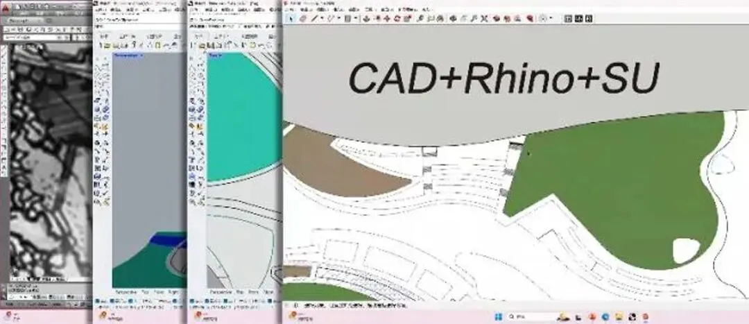Open the Line tool dropdown arrow in SketchUp
The image size is (749, 324).
tap(322, 18)
